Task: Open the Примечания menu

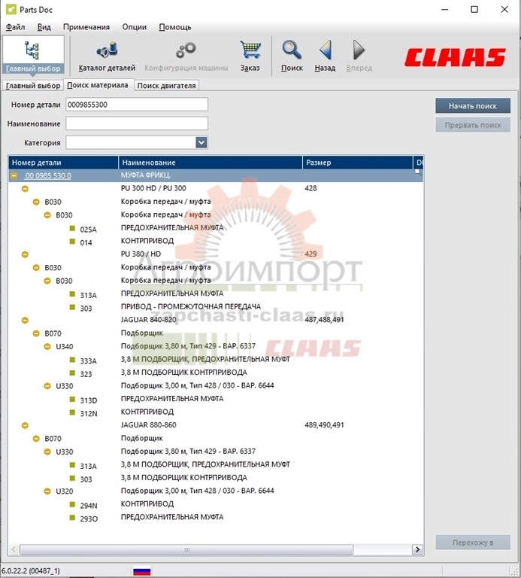Action: [86, 27]
